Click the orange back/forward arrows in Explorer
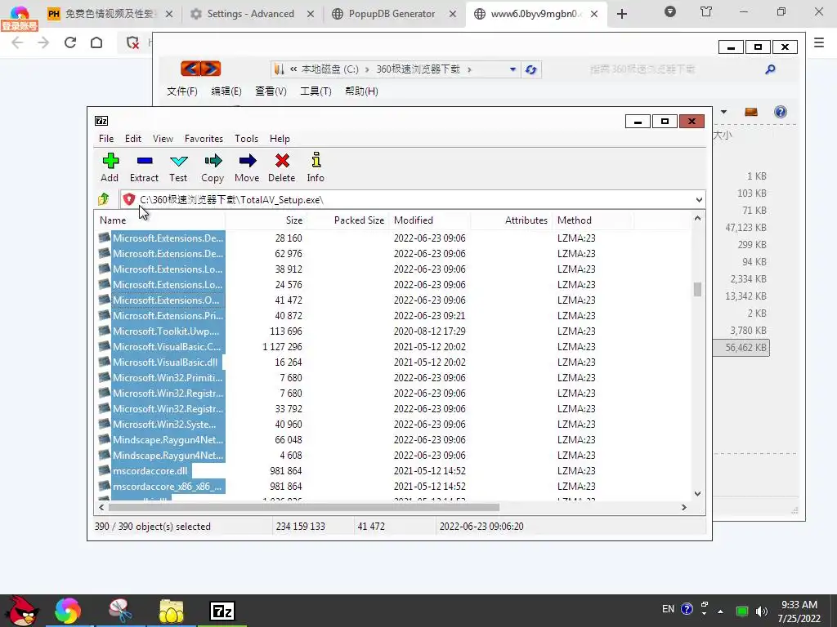This screenshot has height=627, width=837. tap(201, 69)
